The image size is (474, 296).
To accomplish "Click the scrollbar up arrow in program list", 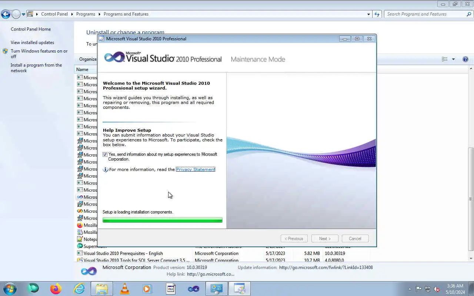I will 471,69.
